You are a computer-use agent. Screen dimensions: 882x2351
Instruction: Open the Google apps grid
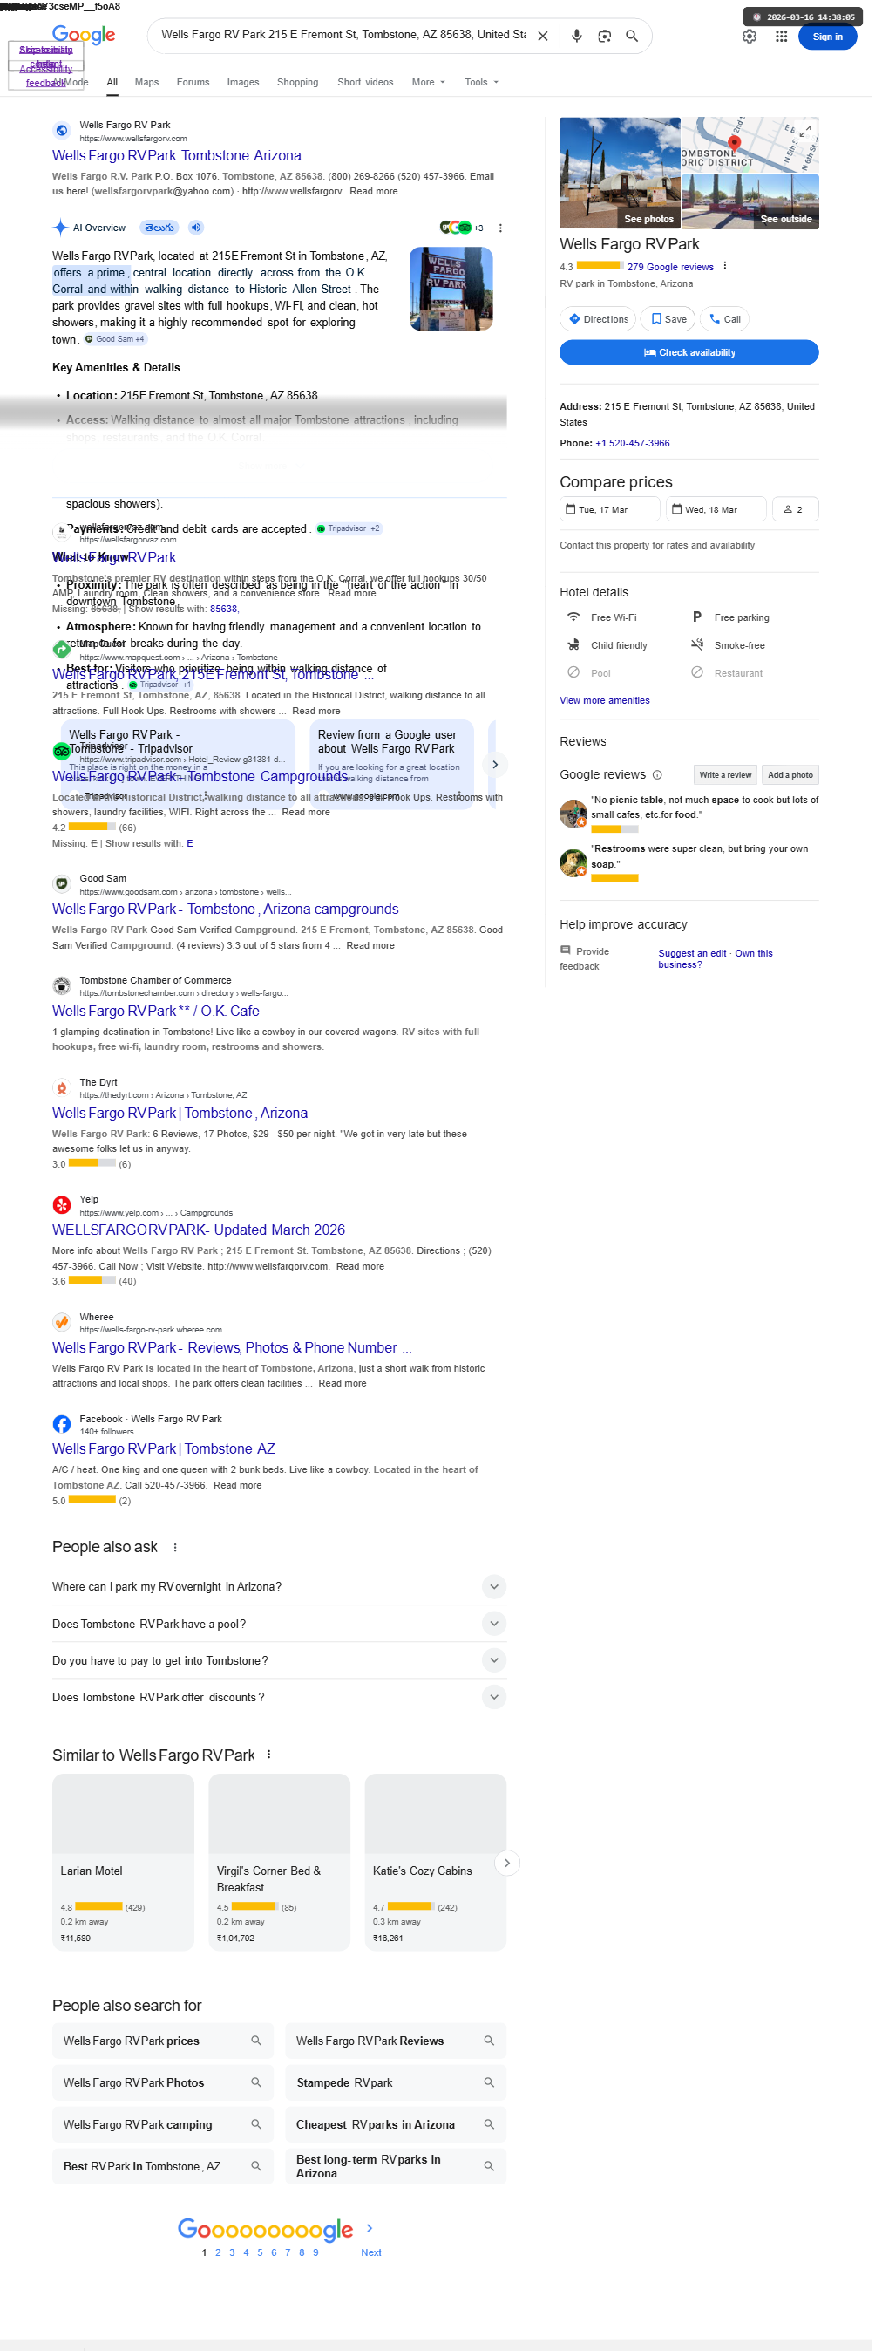click(790, 37)
